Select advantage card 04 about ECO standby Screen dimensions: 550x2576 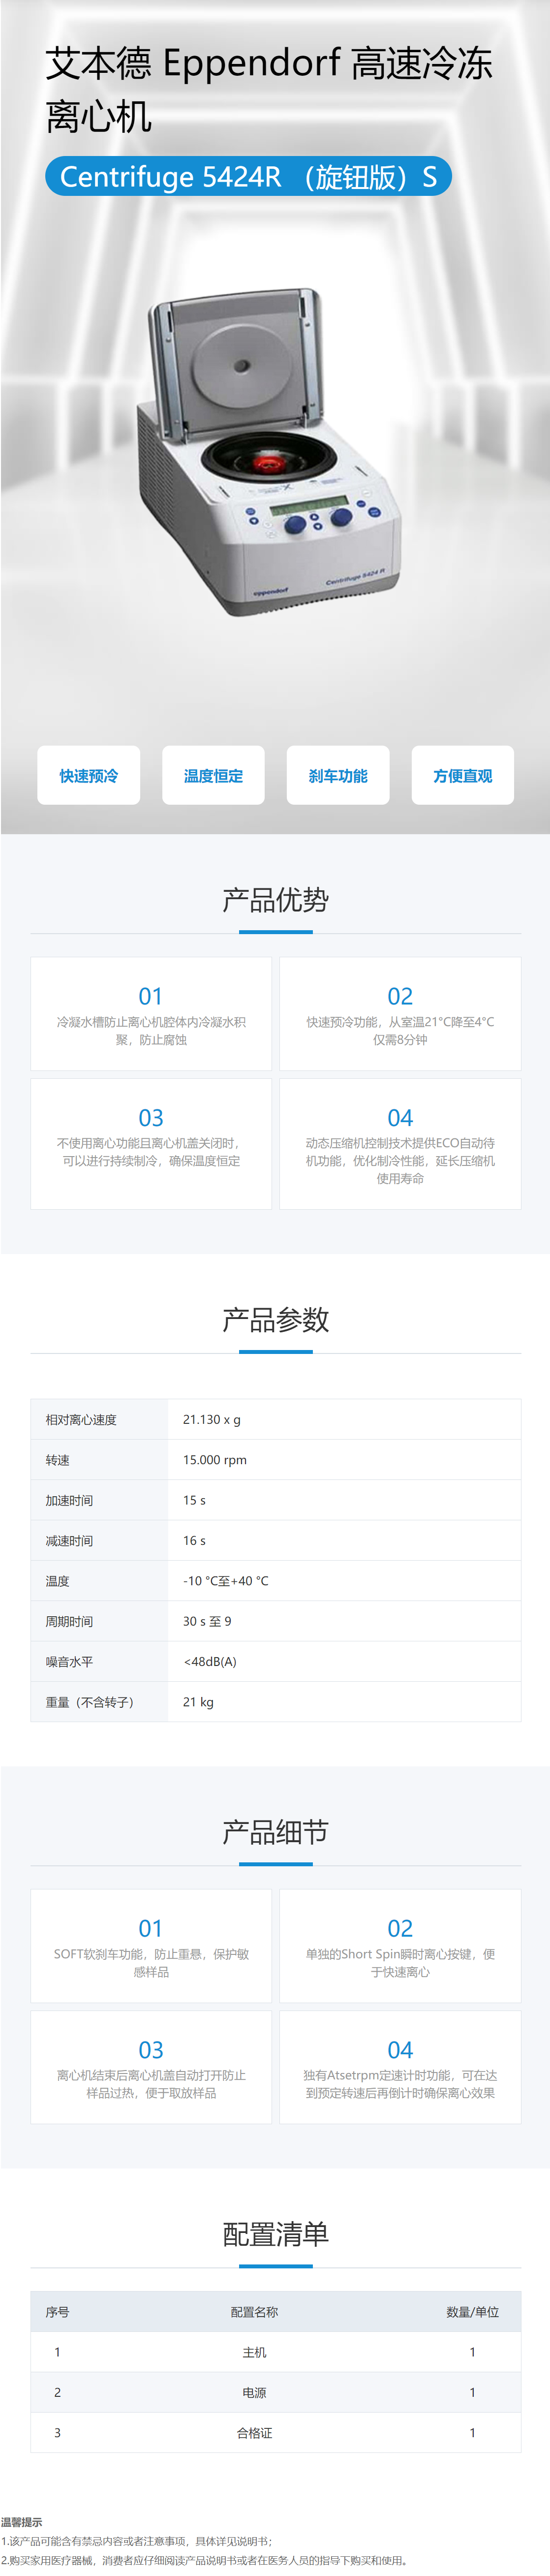click(x=400, y=1144)
